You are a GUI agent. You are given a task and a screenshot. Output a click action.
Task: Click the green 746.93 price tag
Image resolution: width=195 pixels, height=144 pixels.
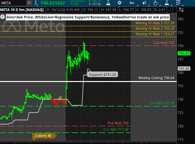click(184, 53)
